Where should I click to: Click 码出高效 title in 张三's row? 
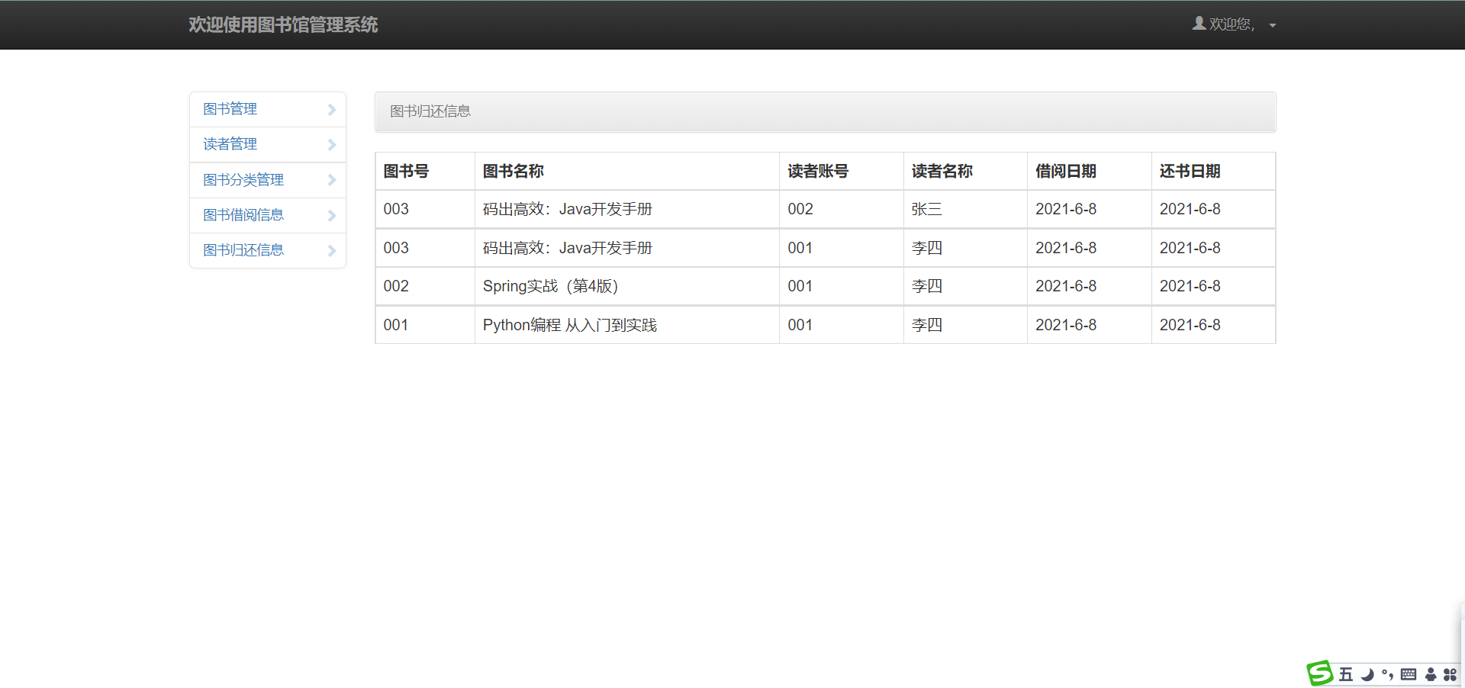tap(568, 209)
